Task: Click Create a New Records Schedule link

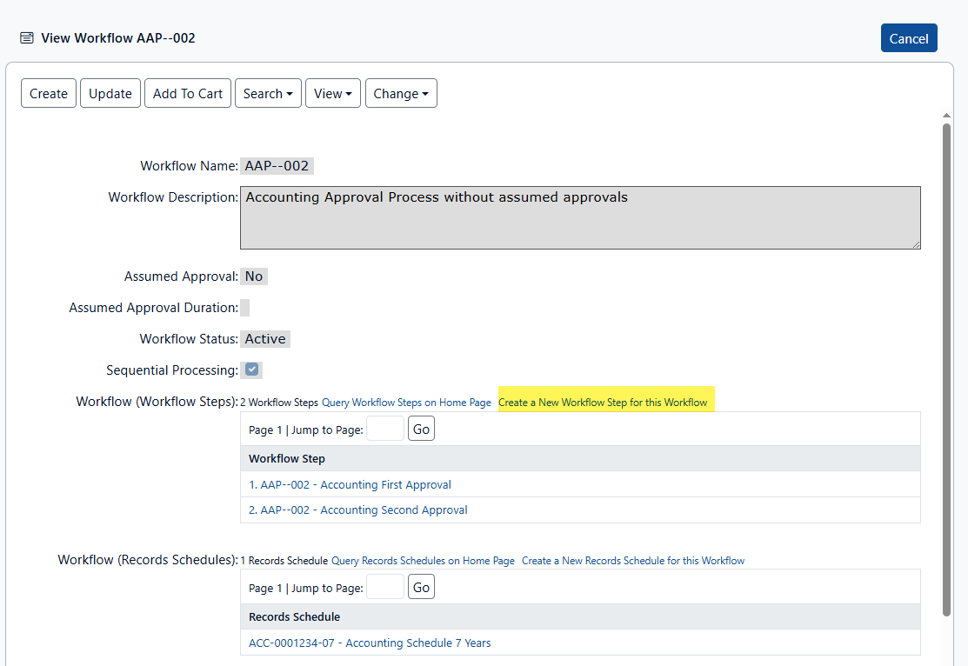Action: click(x=632, y=561)
